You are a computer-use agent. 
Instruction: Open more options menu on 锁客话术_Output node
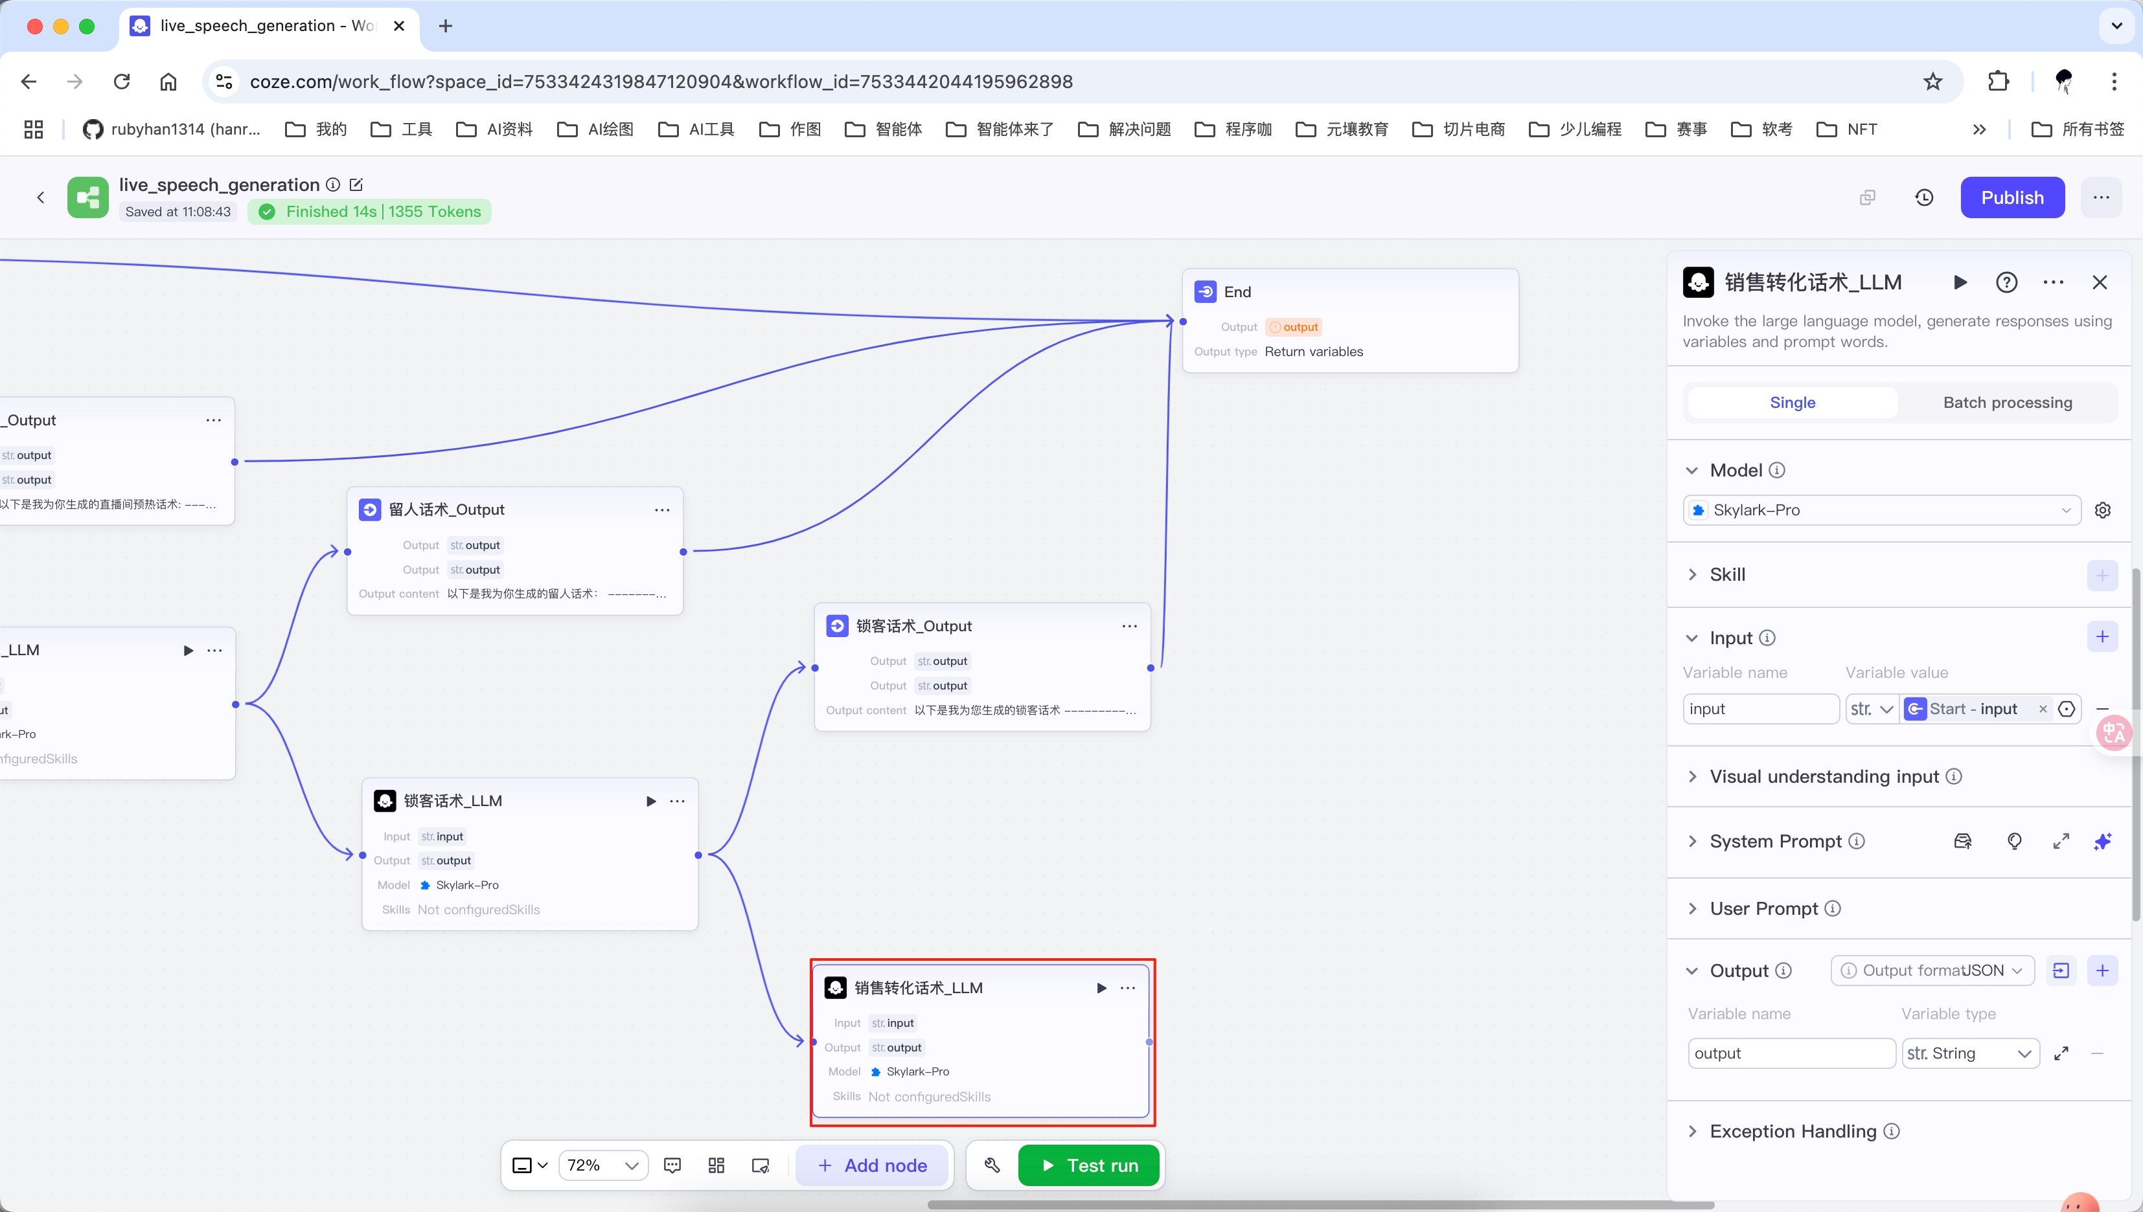tap(1129, 626)
